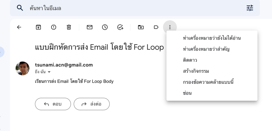
Task: Open sender profile photo
Action: pos(23,68)
